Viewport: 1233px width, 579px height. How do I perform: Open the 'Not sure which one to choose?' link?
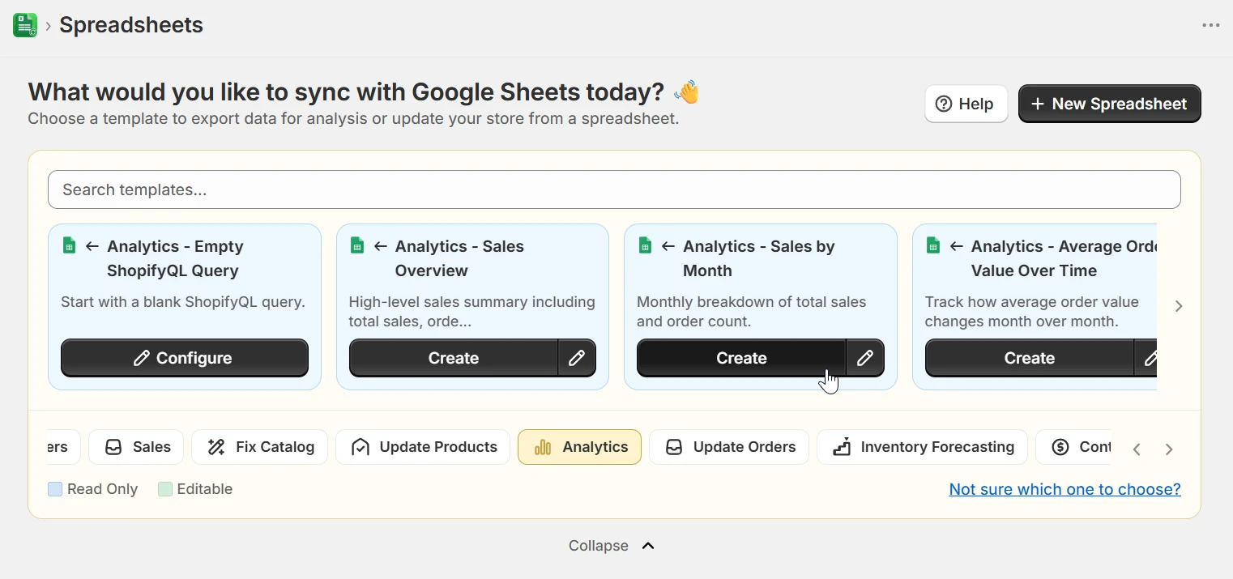tap(1064, 489)
